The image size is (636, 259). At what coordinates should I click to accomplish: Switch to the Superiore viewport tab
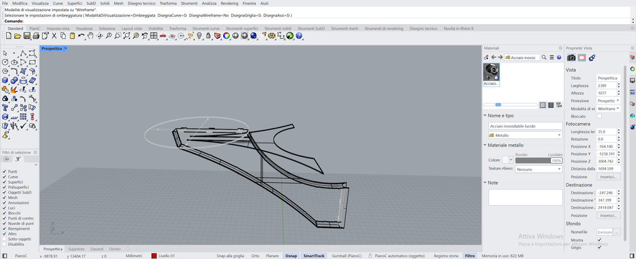pyautogui.click(x=76, y=249)
